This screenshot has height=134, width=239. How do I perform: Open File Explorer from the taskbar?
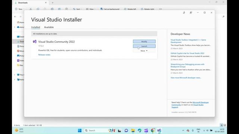133,131
